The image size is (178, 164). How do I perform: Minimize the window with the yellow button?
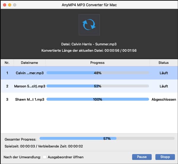click(10, 5)
